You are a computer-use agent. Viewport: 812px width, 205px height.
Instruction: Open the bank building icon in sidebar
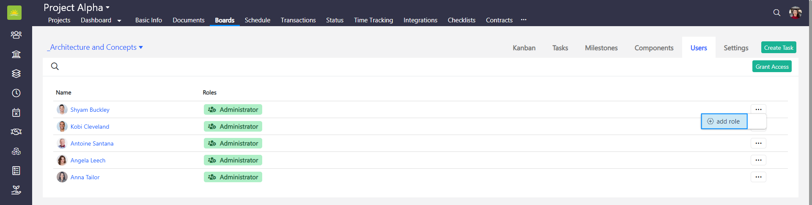(x=16, y=54)
